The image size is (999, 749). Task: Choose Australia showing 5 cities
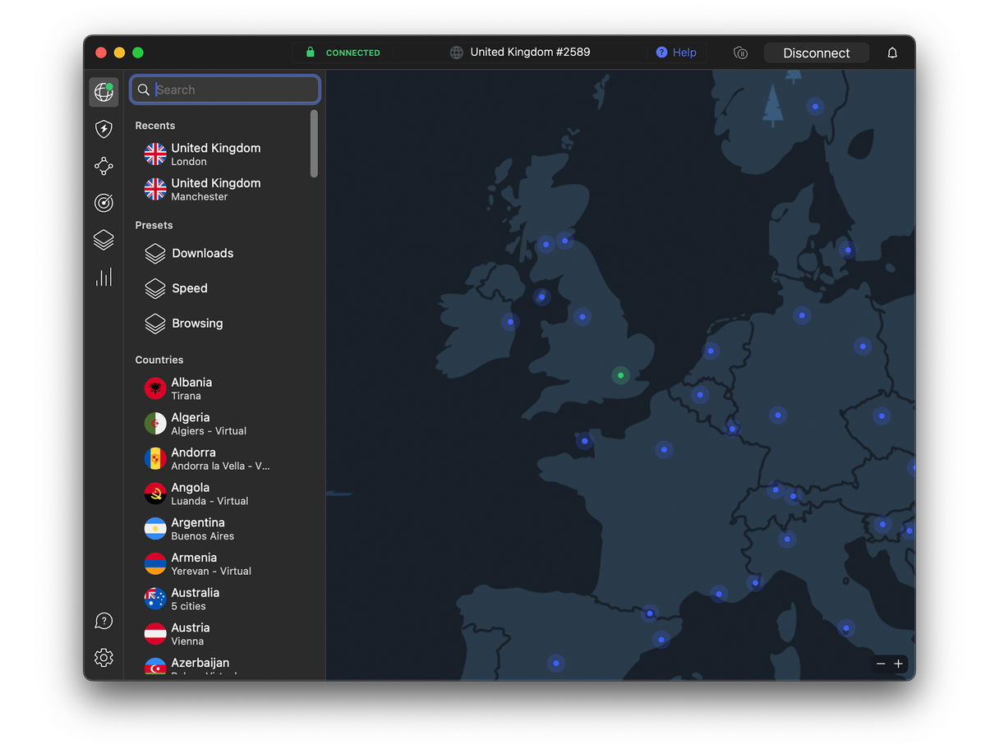tap(195, 599)
